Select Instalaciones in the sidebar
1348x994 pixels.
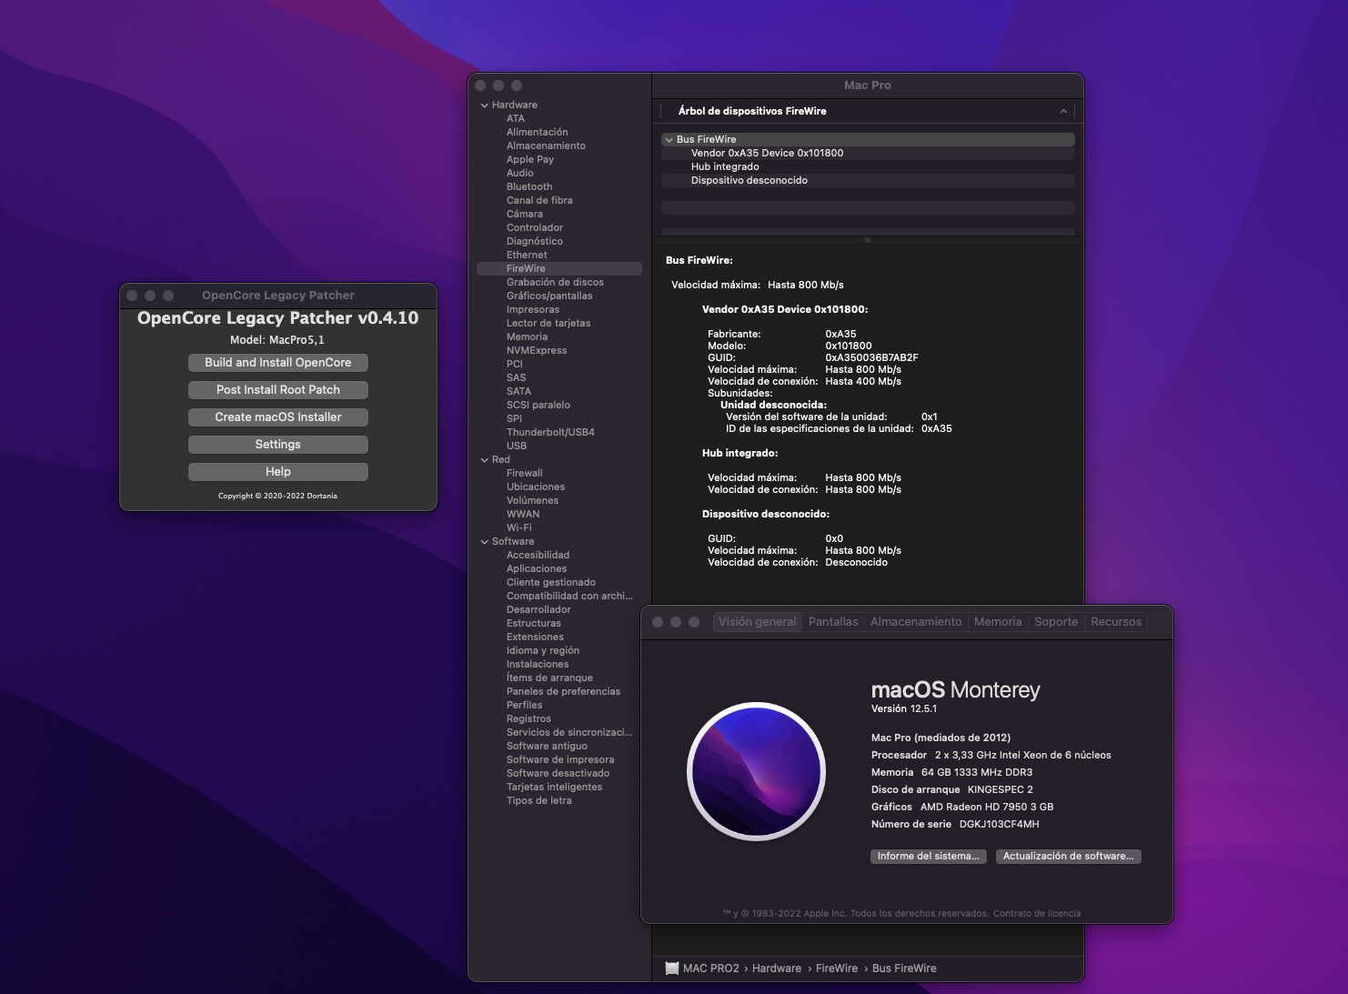[x=538, y=665]
